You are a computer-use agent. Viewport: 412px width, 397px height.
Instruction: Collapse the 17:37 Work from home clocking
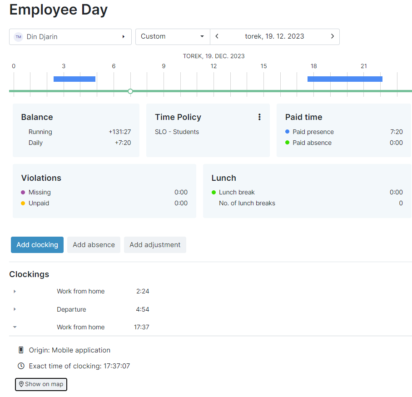(x=15, y=327)
